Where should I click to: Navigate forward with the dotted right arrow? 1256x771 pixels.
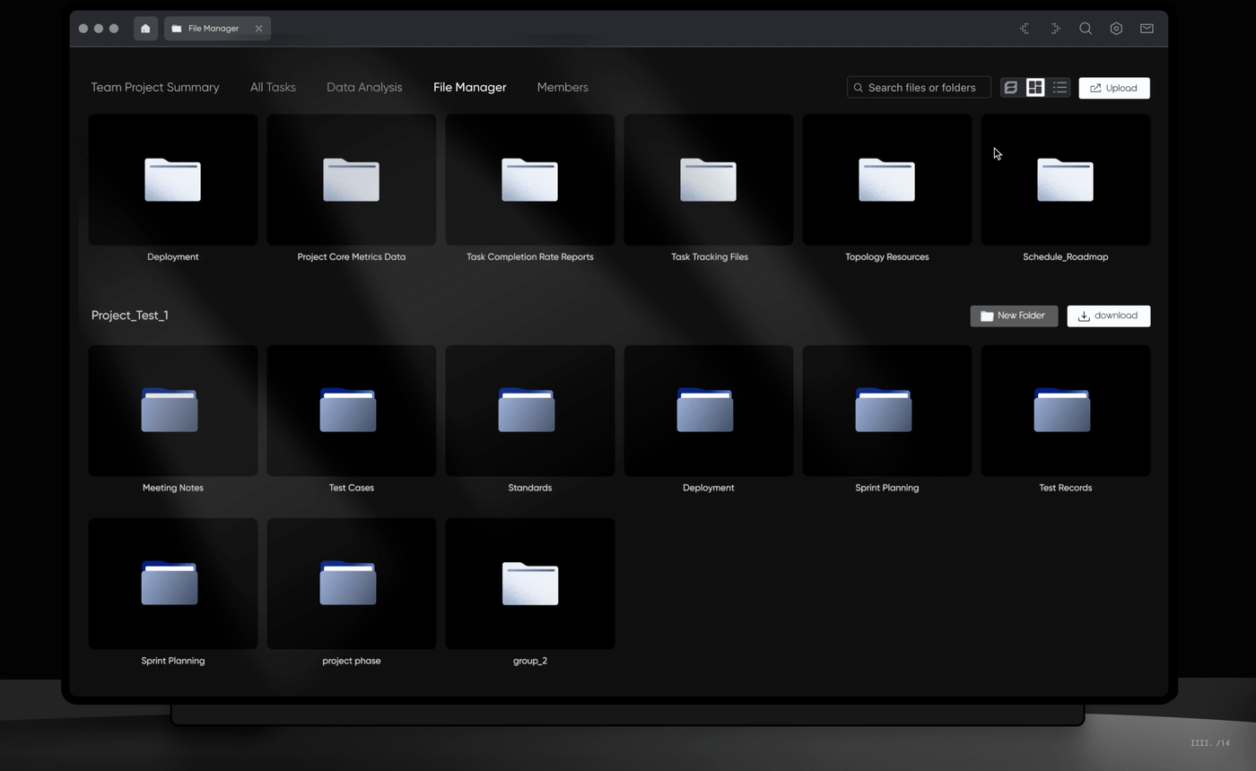click(x=1055, y=29)
